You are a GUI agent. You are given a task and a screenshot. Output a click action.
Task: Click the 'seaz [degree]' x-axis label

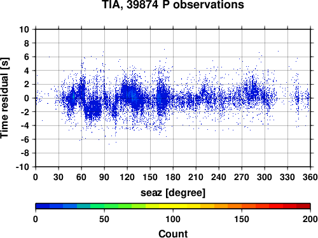tap(173, 193)
